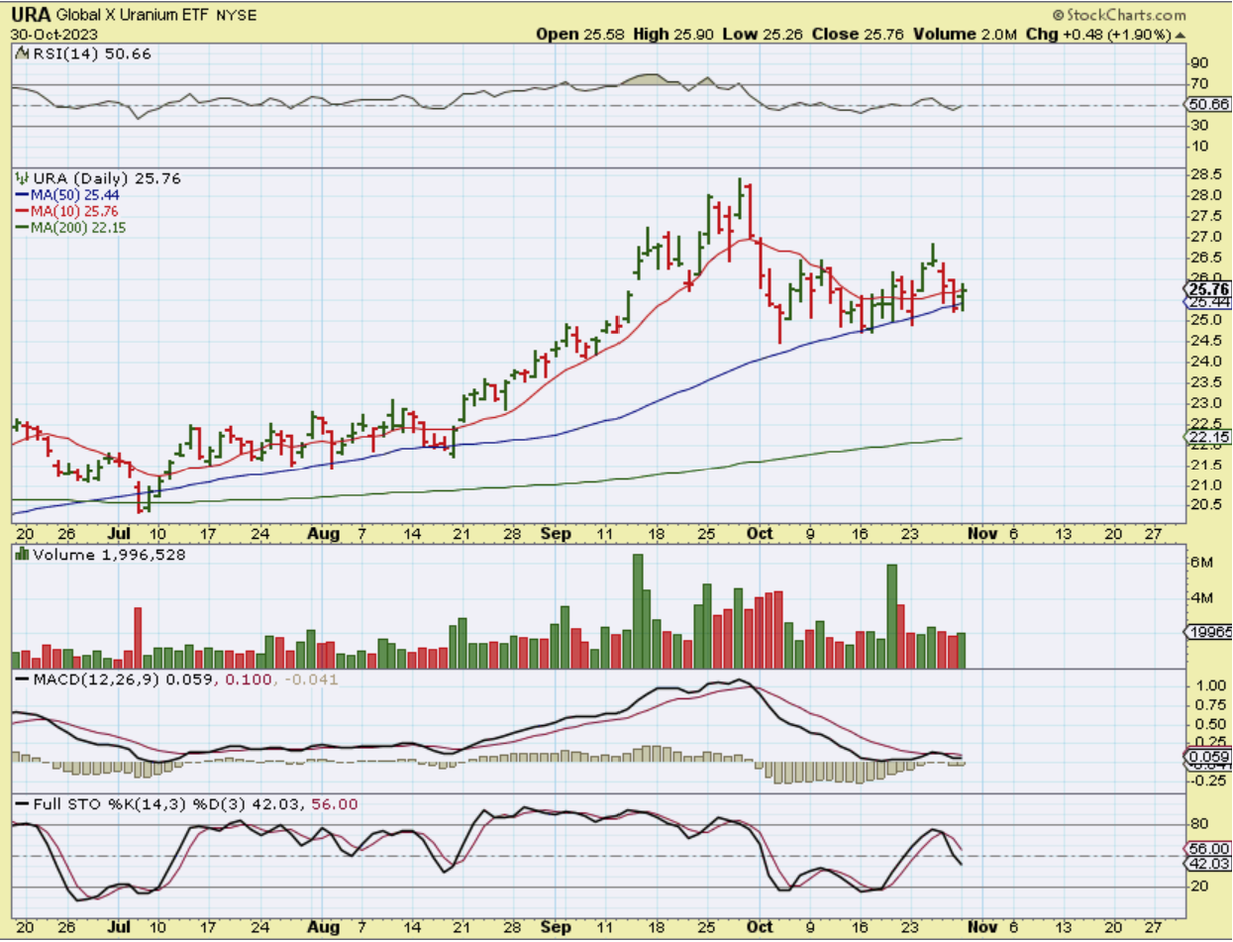Click the 42.03 stochastic tag on right axis

[x=1208, y=864]
